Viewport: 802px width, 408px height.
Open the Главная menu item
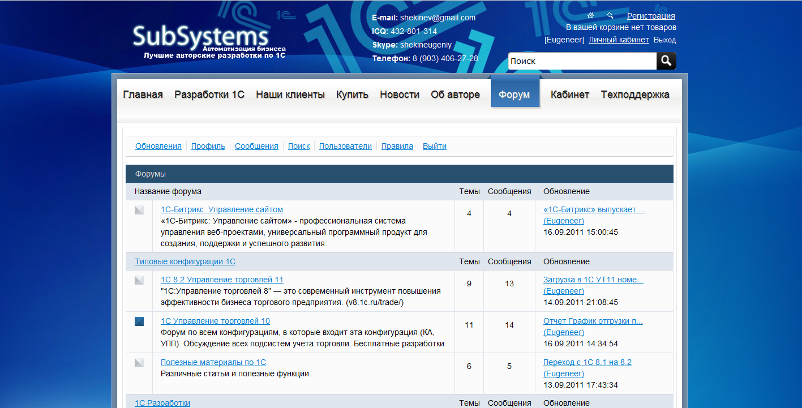(x=143, y=95)
